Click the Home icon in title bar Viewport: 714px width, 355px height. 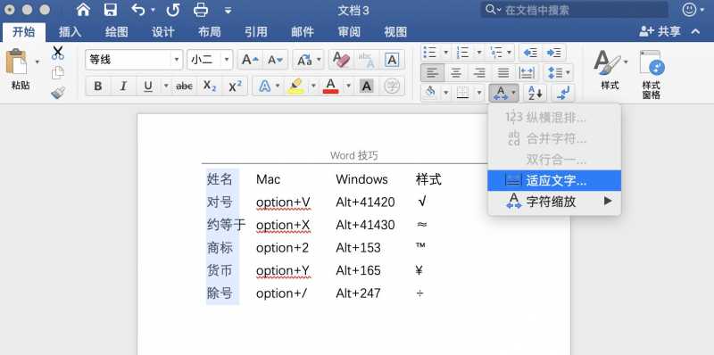pyautogui.click(x=83, y=10)
